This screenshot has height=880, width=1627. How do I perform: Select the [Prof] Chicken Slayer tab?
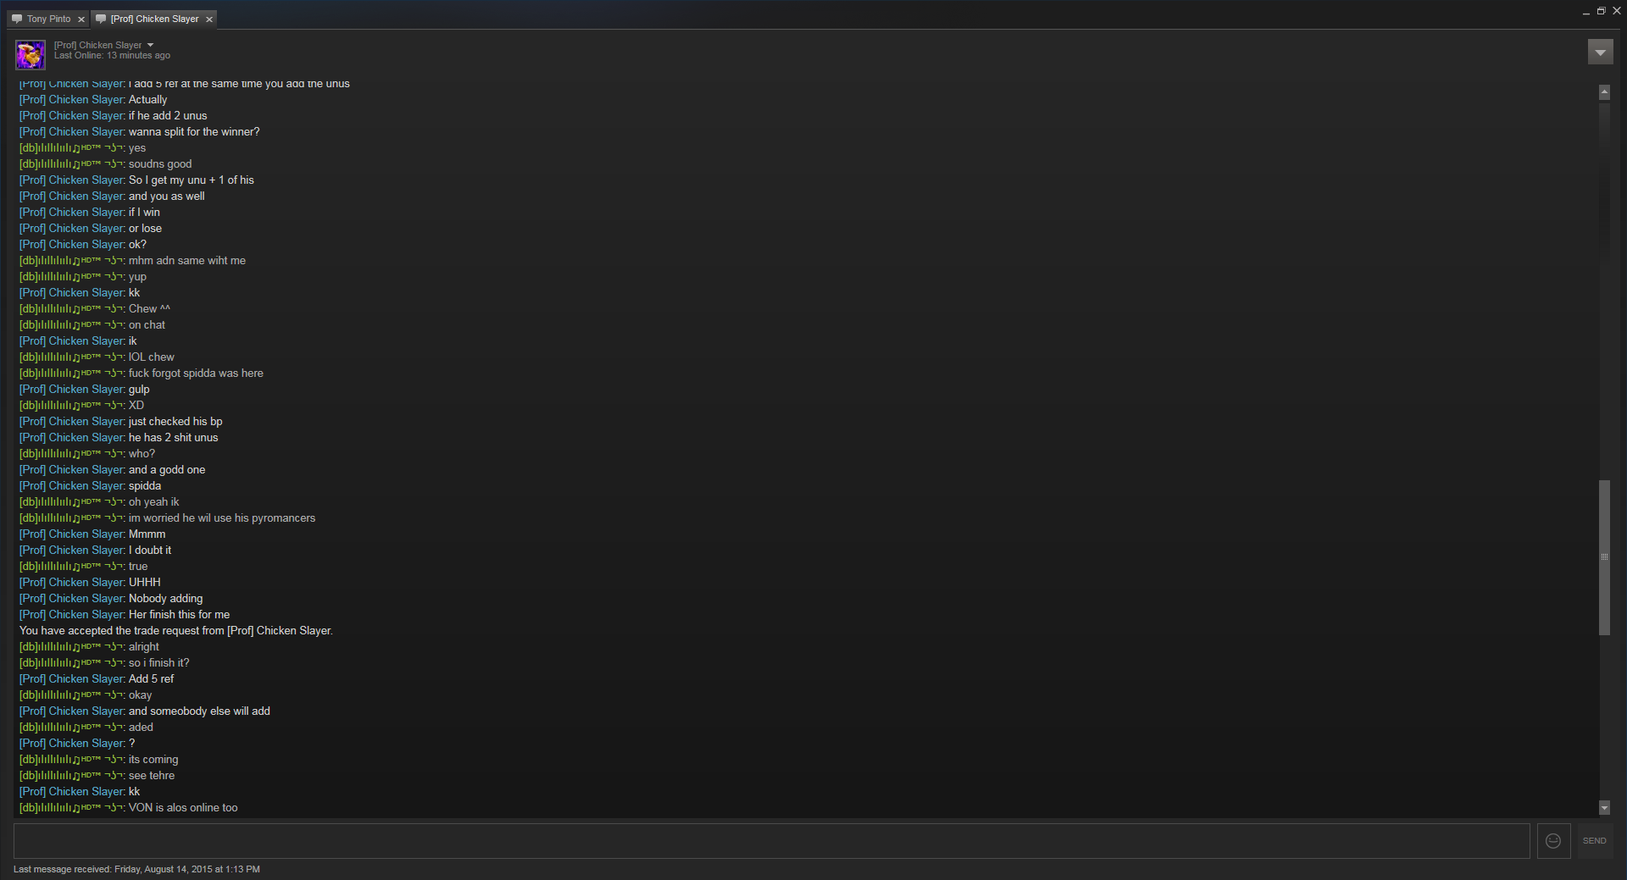154,19
